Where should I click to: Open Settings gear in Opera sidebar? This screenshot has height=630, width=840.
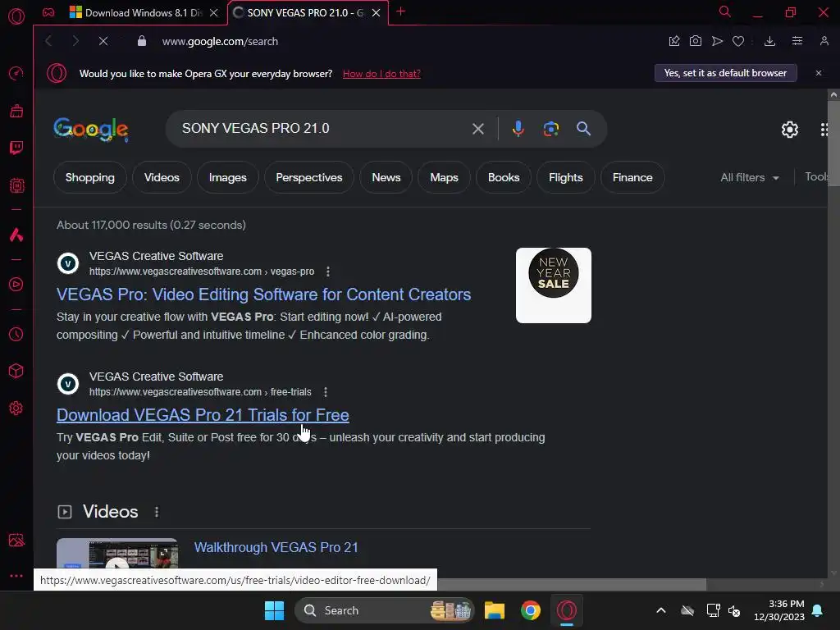[x=16, y=409]
